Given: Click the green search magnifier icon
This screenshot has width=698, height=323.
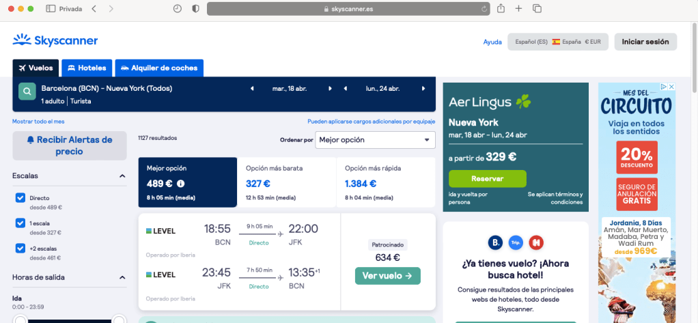Looking at the screenshot, I should point(27,92).
